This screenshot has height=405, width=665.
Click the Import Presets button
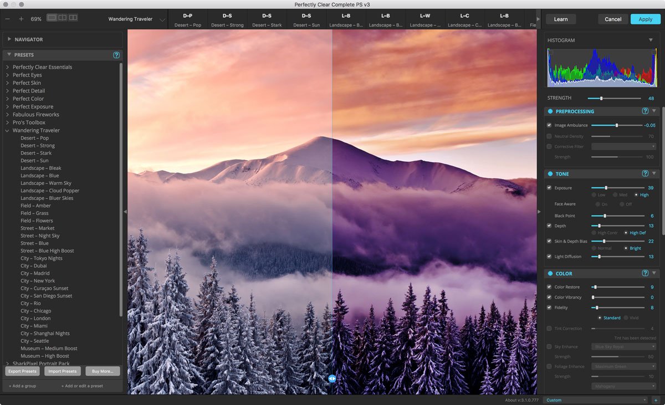62,371
